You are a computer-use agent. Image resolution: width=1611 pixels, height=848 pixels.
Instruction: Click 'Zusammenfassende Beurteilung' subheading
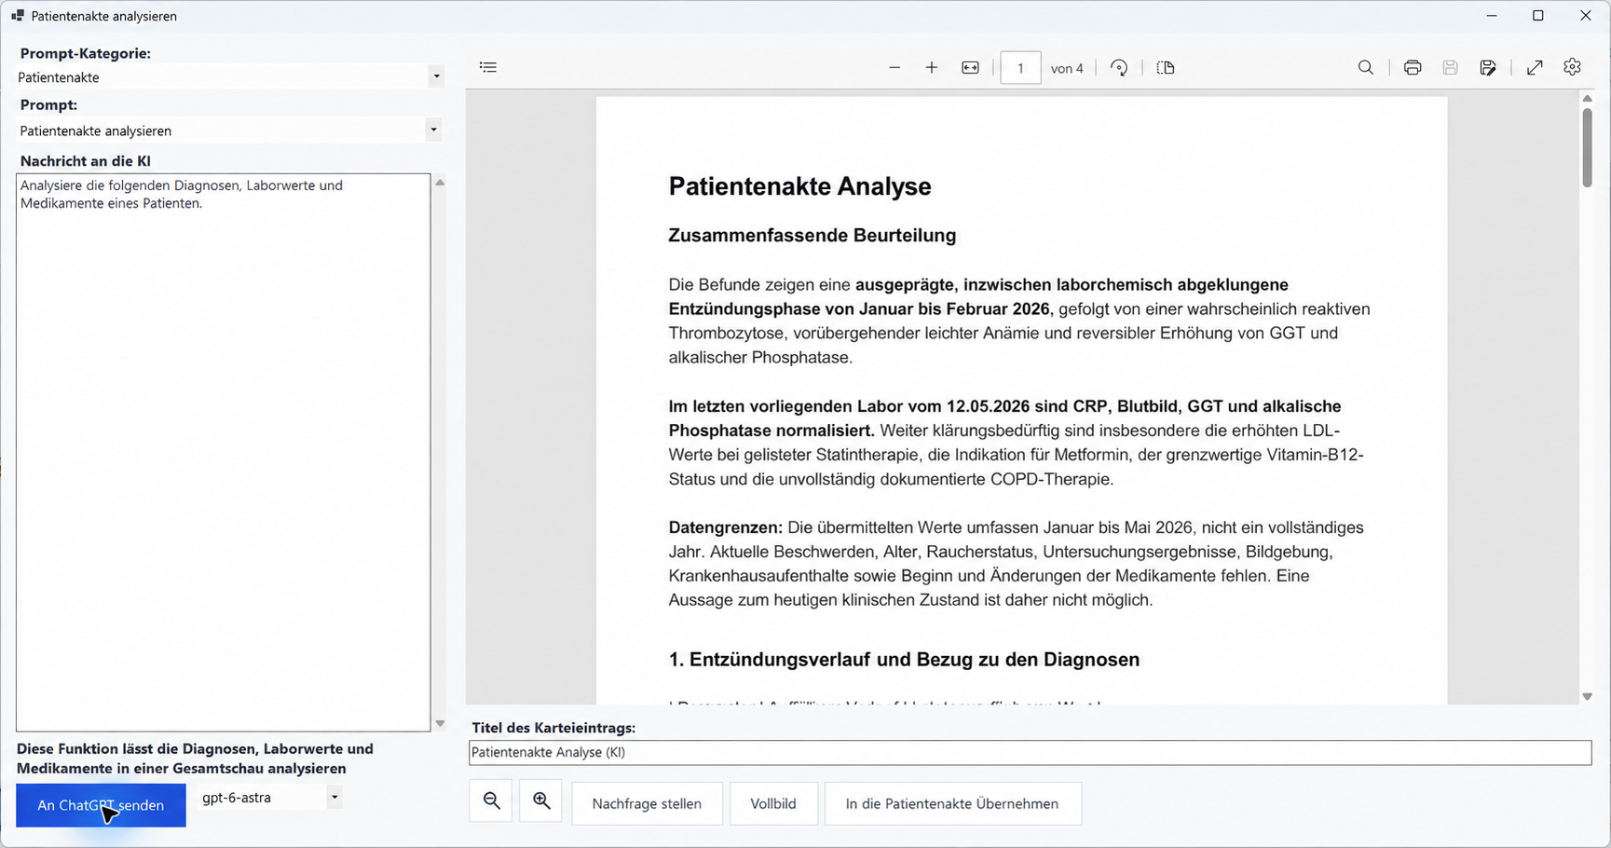pos(812,236)
